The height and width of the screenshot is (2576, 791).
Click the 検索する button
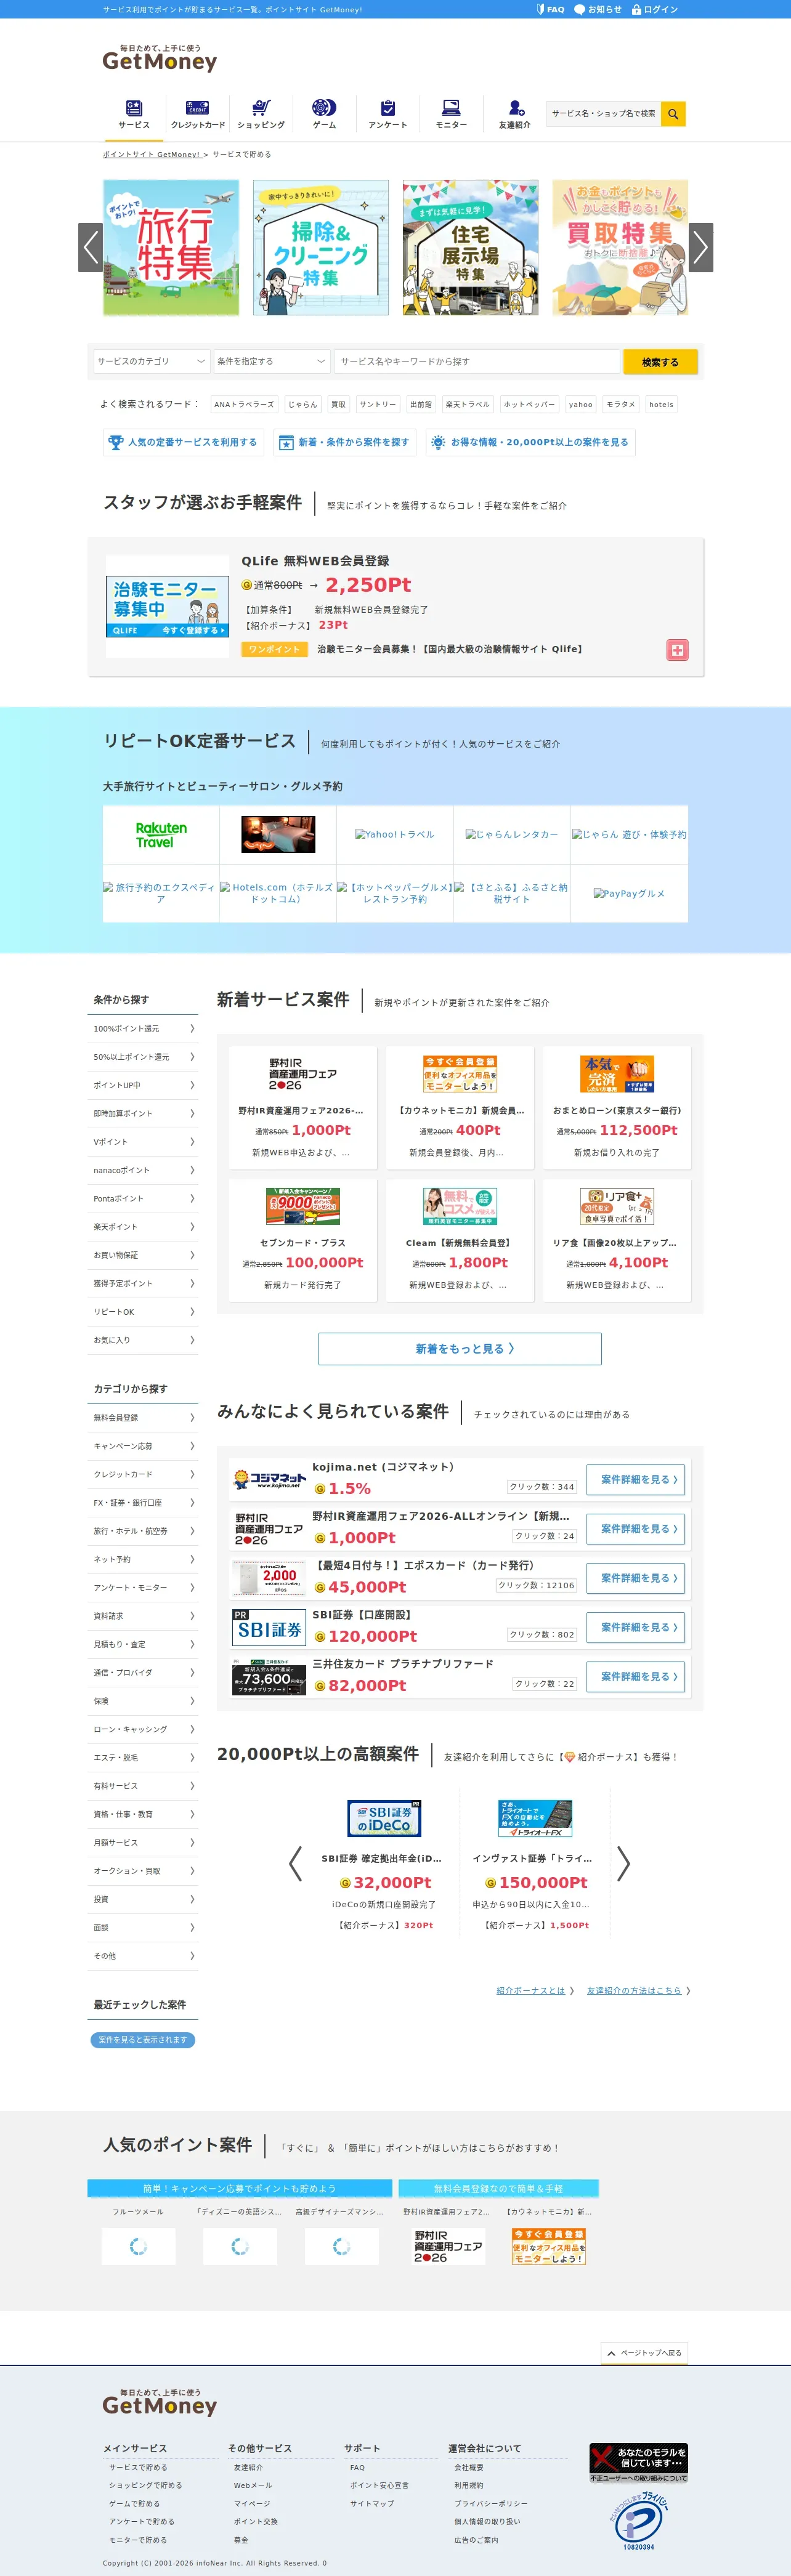coord(660,362)
